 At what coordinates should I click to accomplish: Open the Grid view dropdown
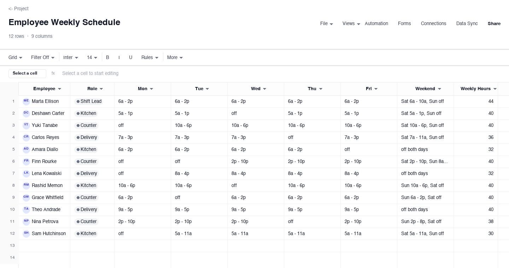pos(16,58)
